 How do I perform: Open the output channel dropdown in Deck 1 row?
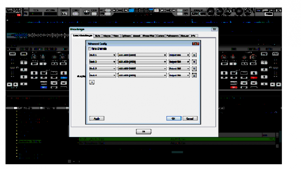pyautogui.click(x=179, y=55)
